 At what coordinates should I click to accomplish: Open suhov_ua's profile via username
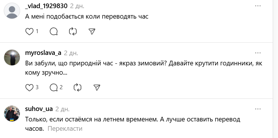[39, 109]
